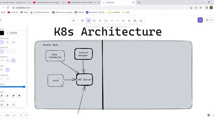
Task: Activate the Eraser tool
Action: click(141, 21)
